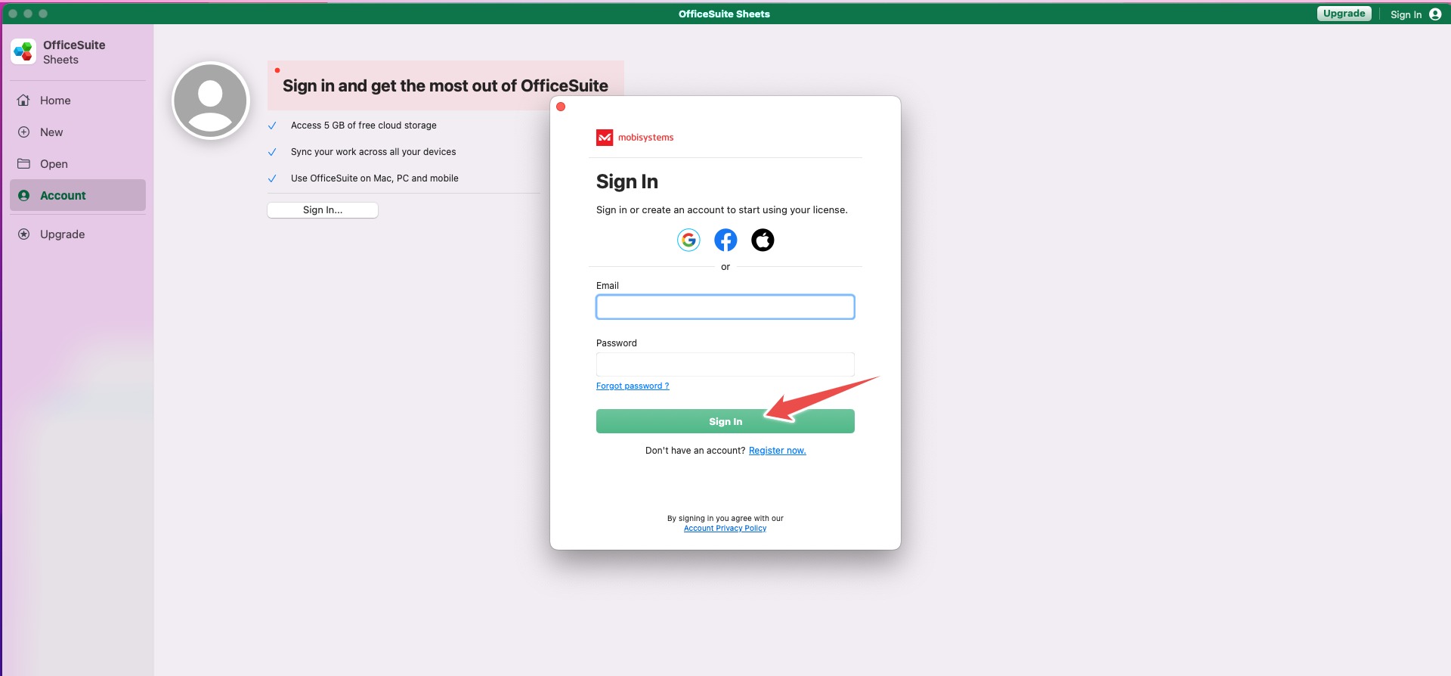Click the Open folder icon
The height and width of the screenshot is (676, 1451).
click(x=23, y=164)
